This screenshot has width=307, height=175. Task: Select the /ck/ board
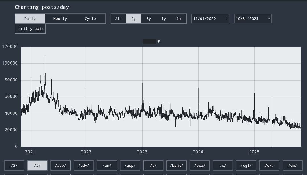point(269,166)
